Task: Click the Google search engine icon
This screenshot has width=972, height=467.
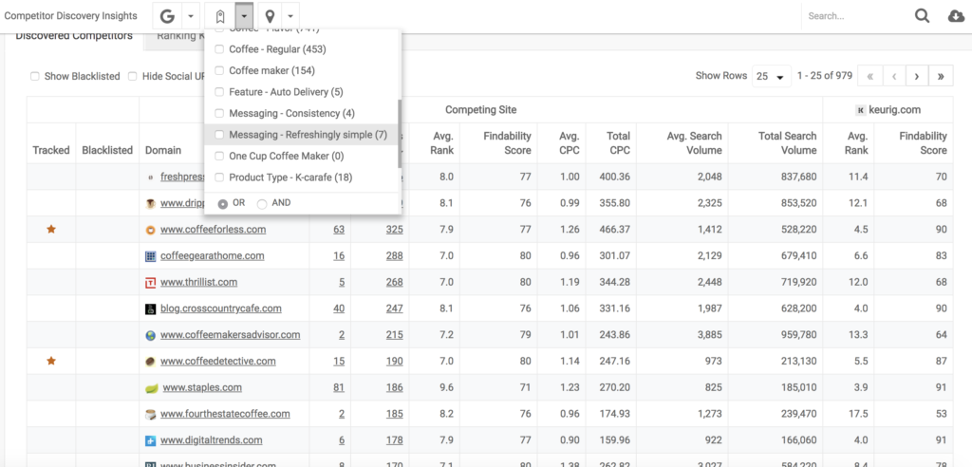Action: 167,15
